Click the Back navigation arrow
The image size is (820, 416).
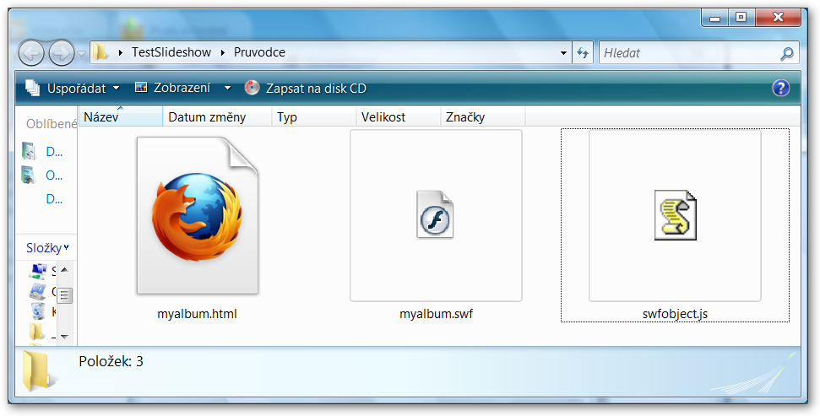click(31, 53)
